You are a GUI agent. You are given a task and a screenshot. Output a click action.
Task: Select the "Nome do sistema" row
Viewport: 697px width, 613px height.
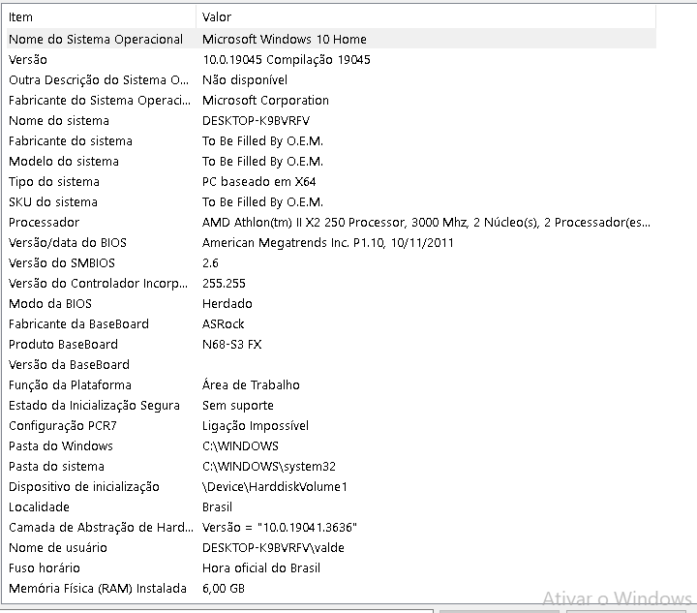pyautogui.click(x=331, y=121)
